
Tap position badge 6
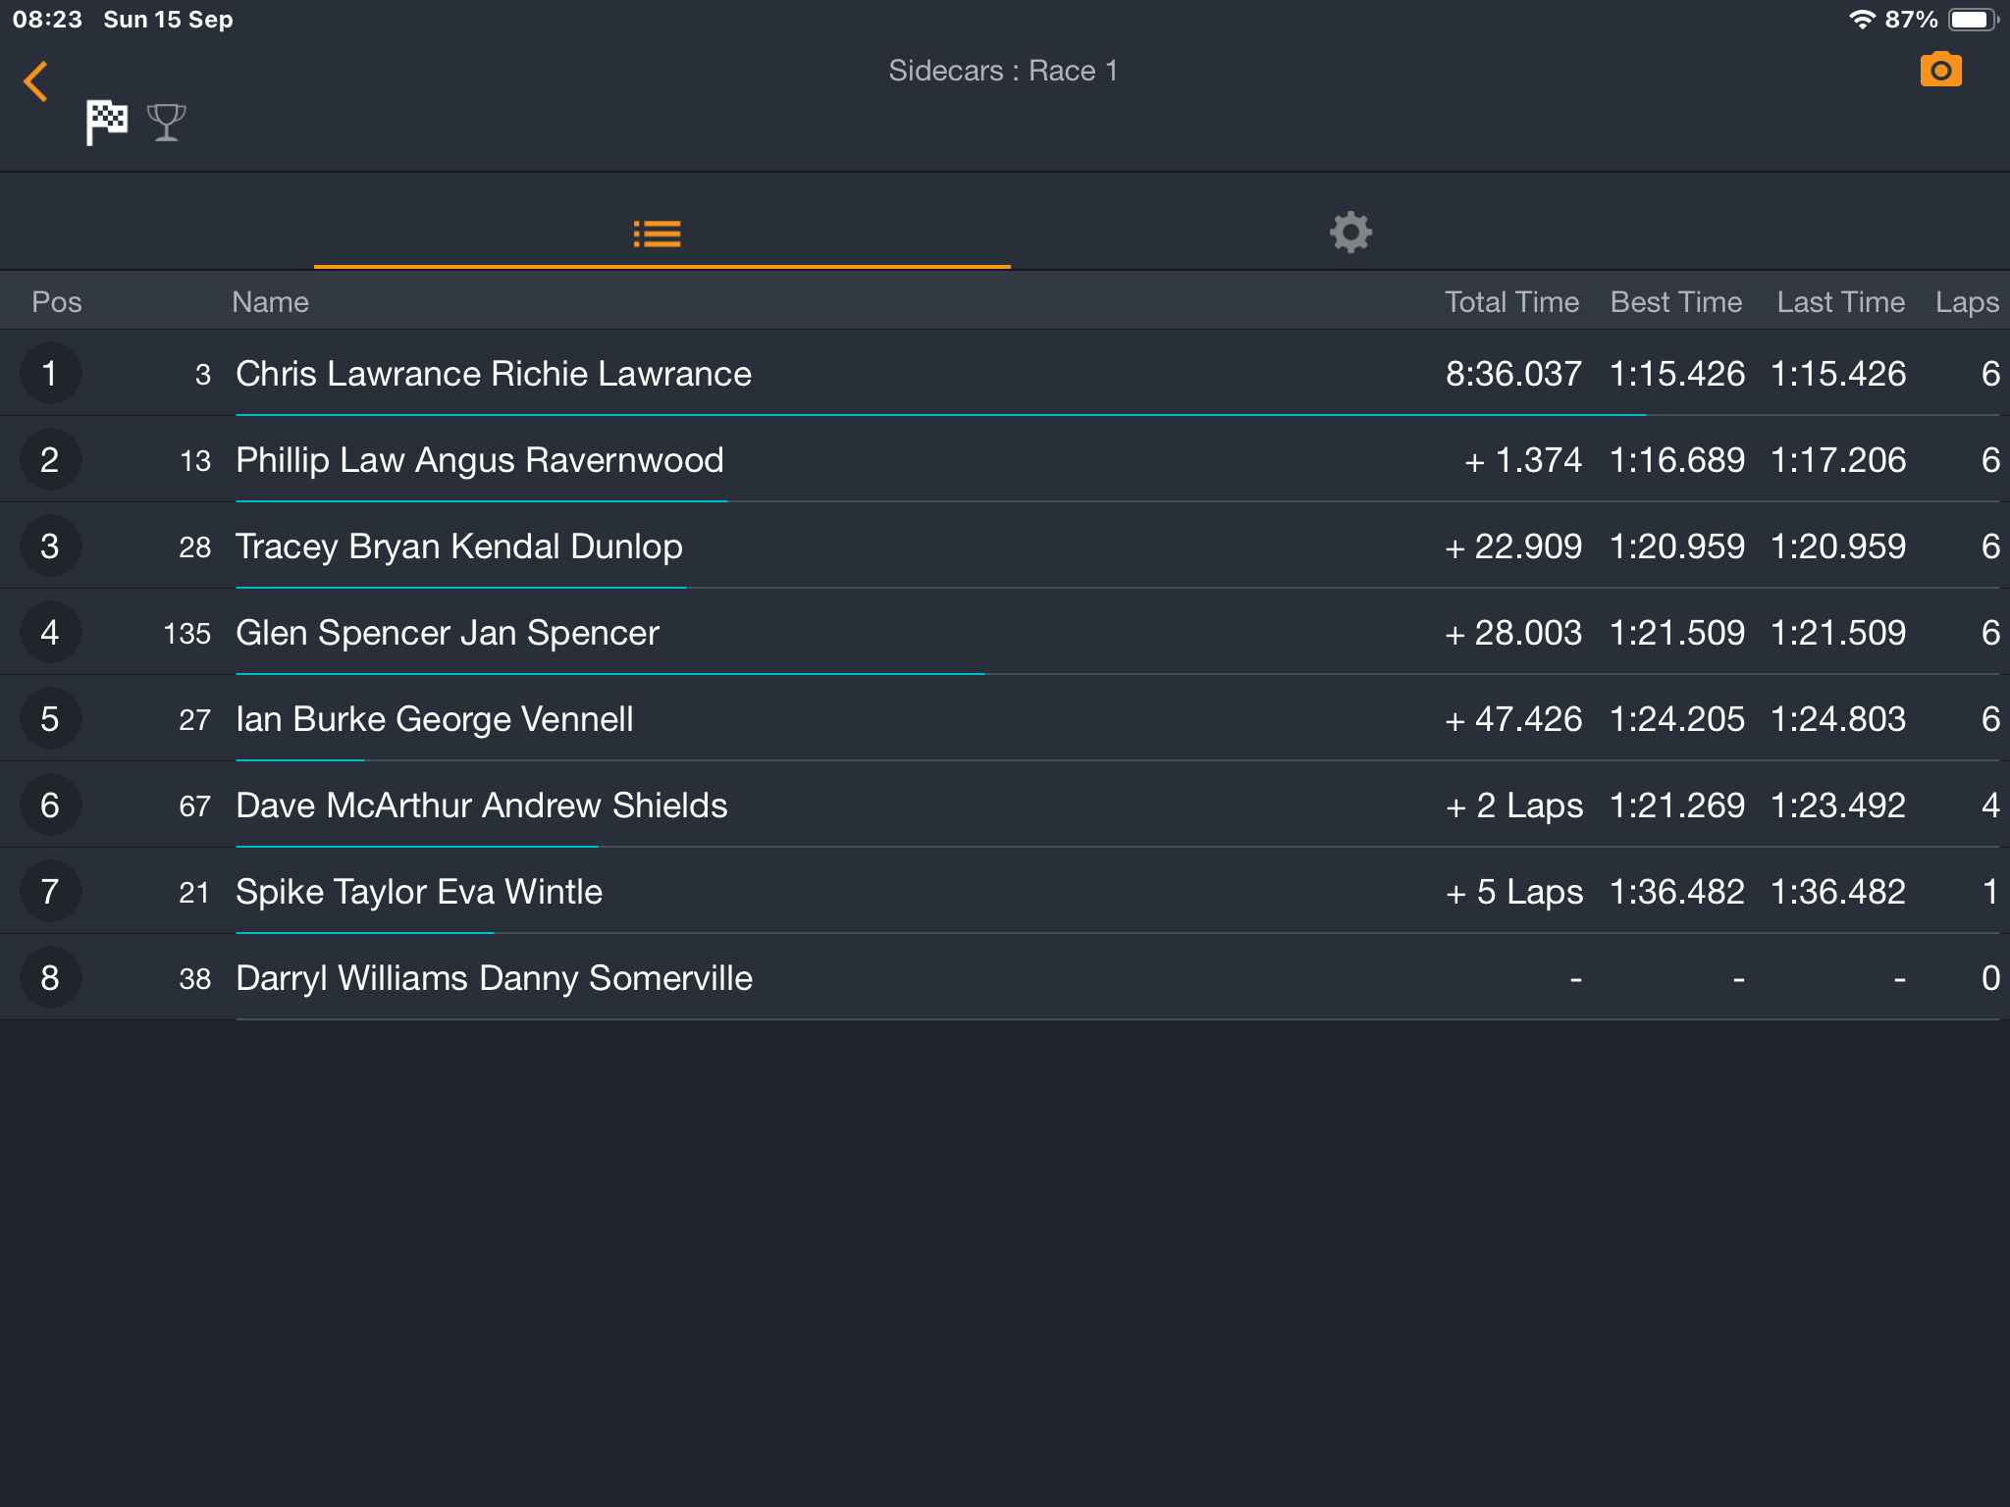[x=50, y=805]
